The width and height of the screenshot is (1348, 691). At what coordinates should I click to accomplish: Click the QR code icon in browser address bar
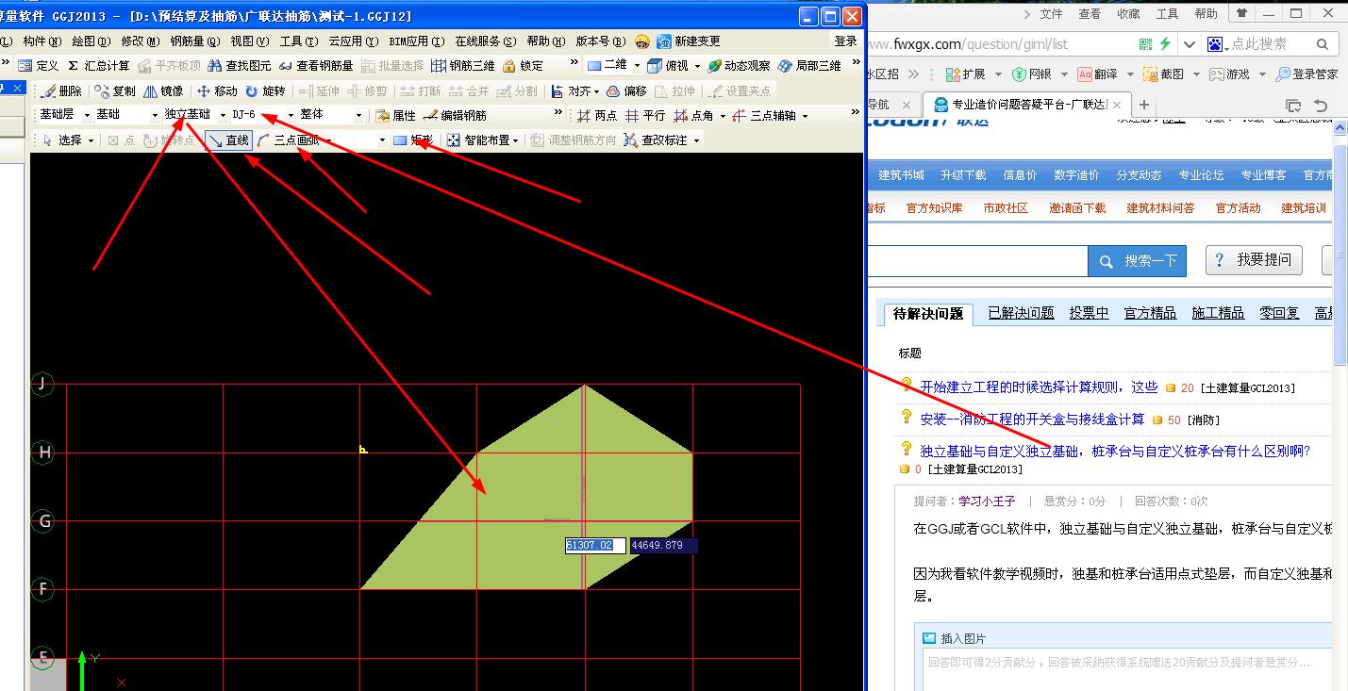tap(1145, 44)
